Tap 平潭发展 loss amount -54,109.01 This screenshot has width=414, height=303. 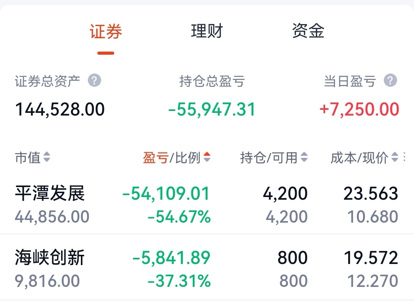pyautogui.click(x=166, y=194)
